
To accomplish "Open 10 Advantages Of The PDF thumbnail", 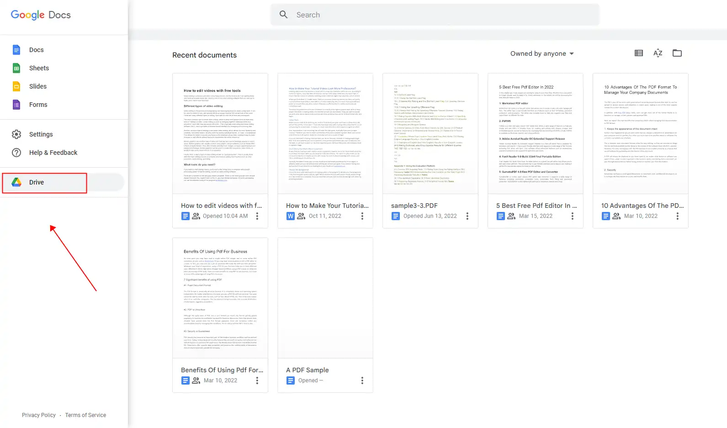I will [641, 134].
